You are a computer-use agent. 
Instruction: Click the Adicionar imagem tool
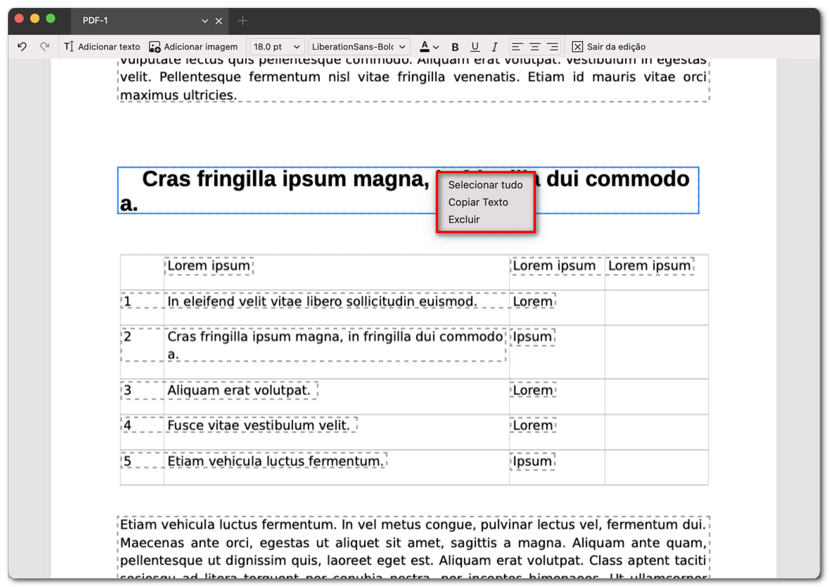pos(193,46)
